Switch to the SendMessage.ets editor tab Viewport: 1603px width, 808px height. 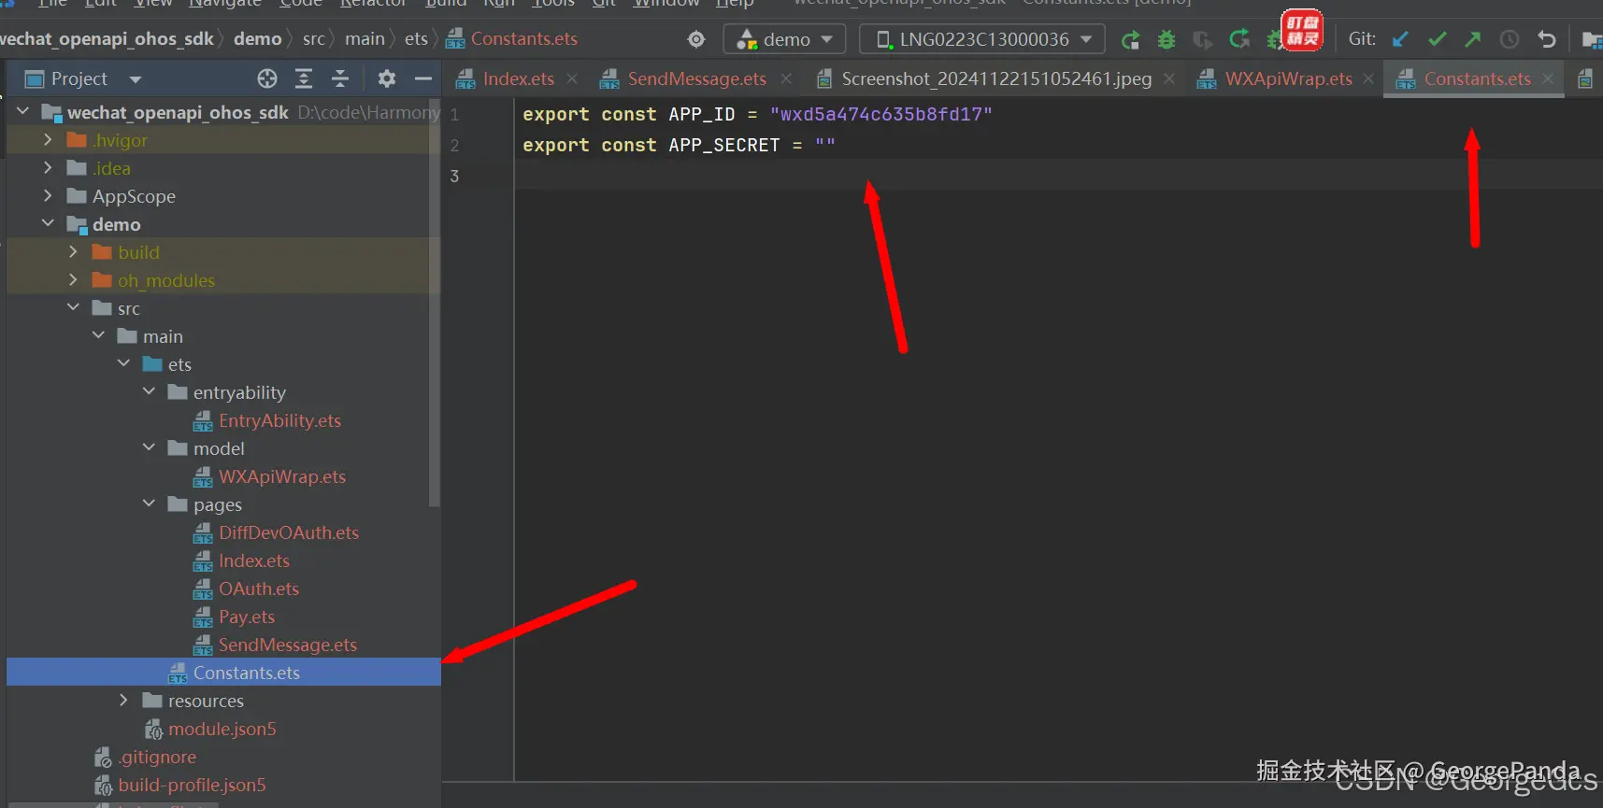coord(696,79)
